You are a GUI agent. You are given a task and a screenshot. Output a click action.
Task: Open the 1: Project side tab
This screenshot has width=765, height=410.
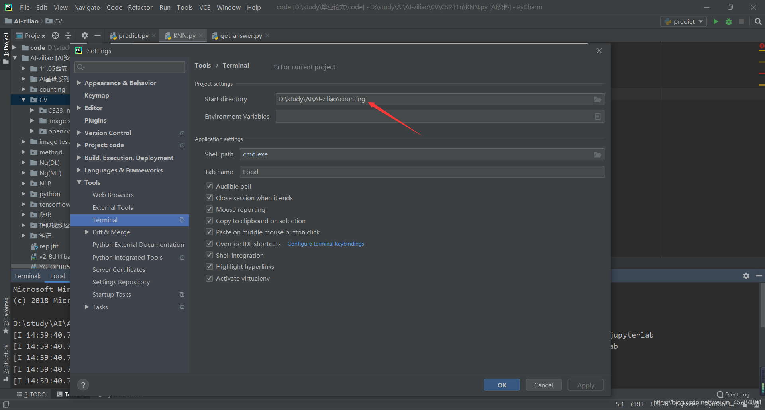[x=6, y=48]
